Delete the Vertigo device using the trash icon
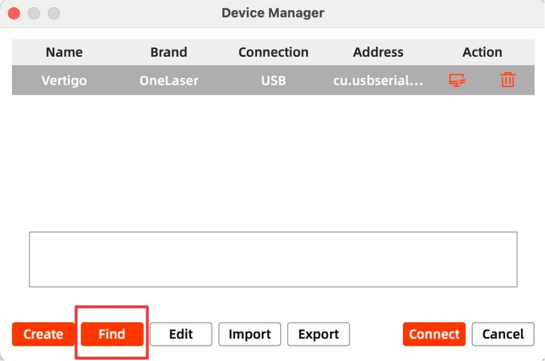 coord(508,80)
